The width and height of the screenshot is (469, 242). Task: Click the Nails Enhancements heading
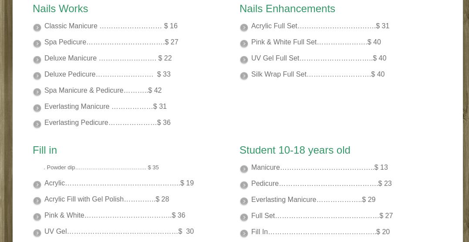coord(287,9)
